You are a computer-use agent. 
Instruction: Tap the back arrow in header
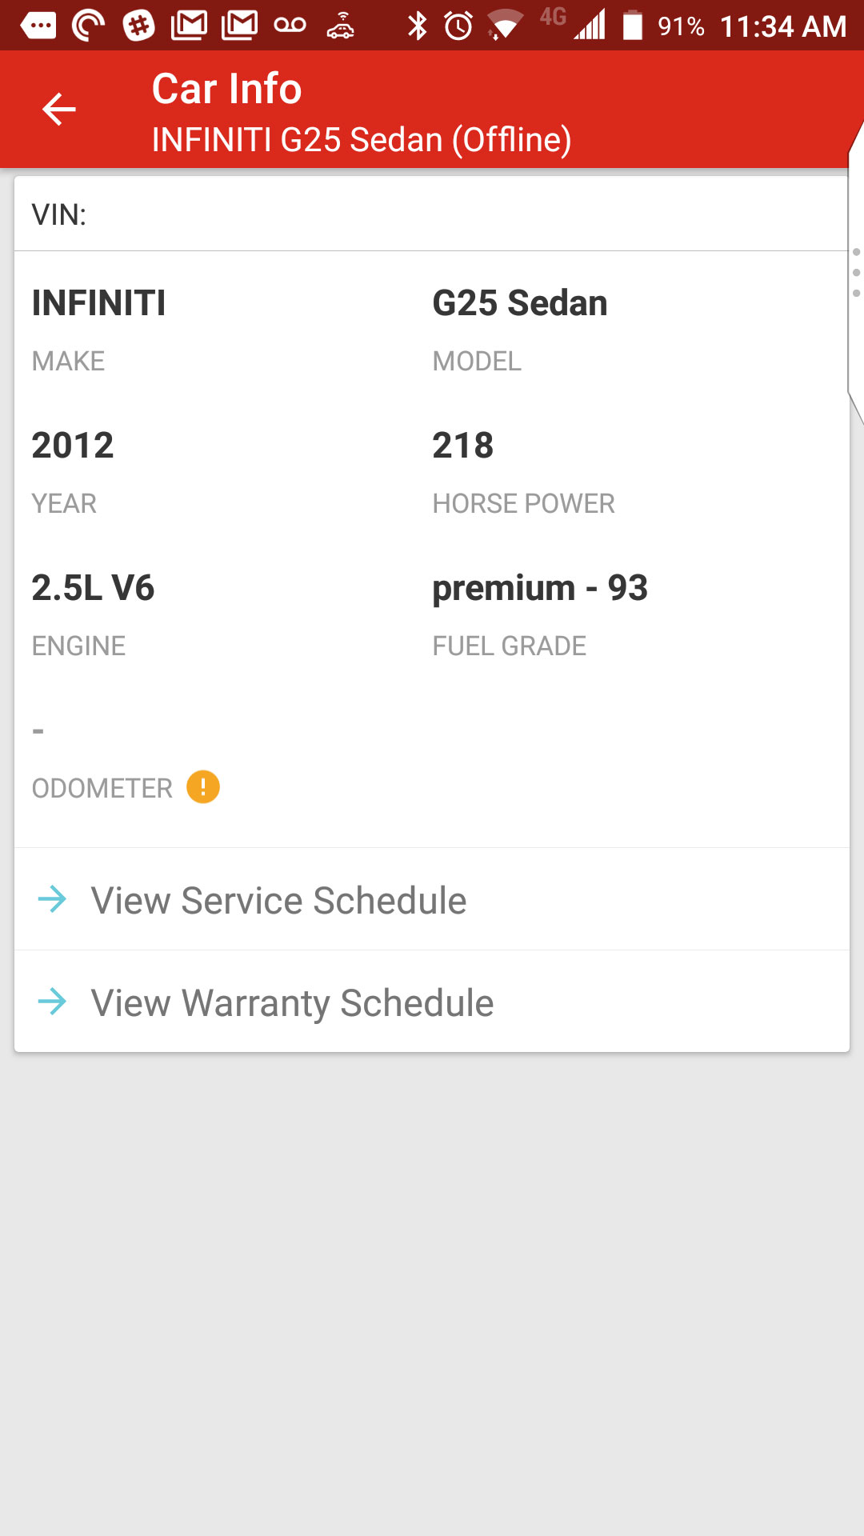coord(58,109)
